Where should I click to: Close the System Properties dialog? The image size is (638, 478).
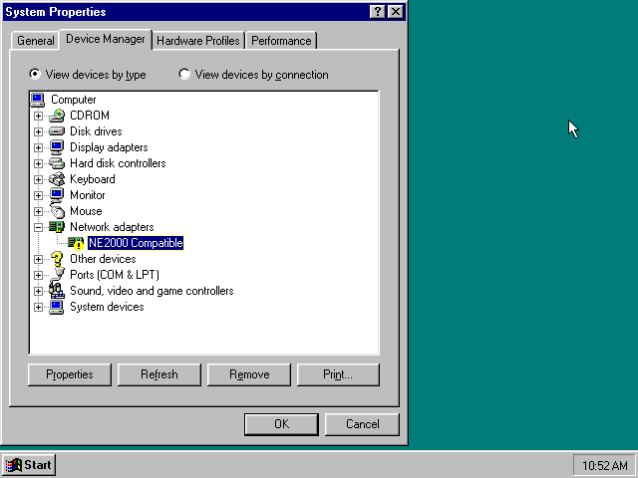(x=396, y=11)
